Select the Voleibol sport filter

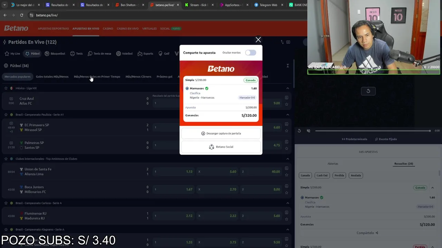pyautogui.click(x=124, y=54)
